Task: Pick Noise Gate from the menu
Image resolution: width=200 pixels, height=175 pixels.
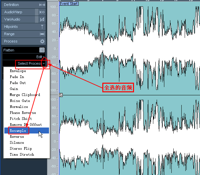Action: 20,101
